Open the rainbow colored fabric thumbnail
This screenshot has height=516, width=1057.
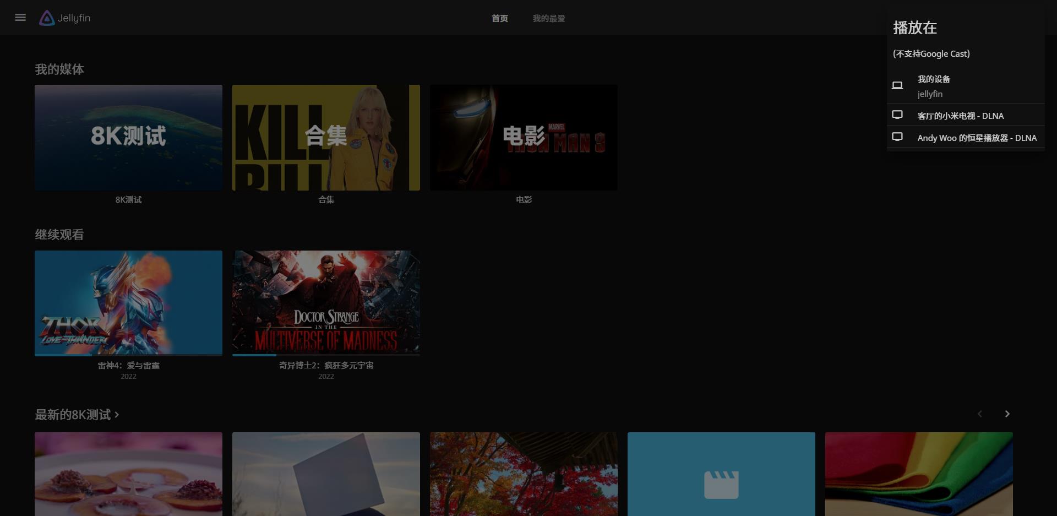click(919, 474)
